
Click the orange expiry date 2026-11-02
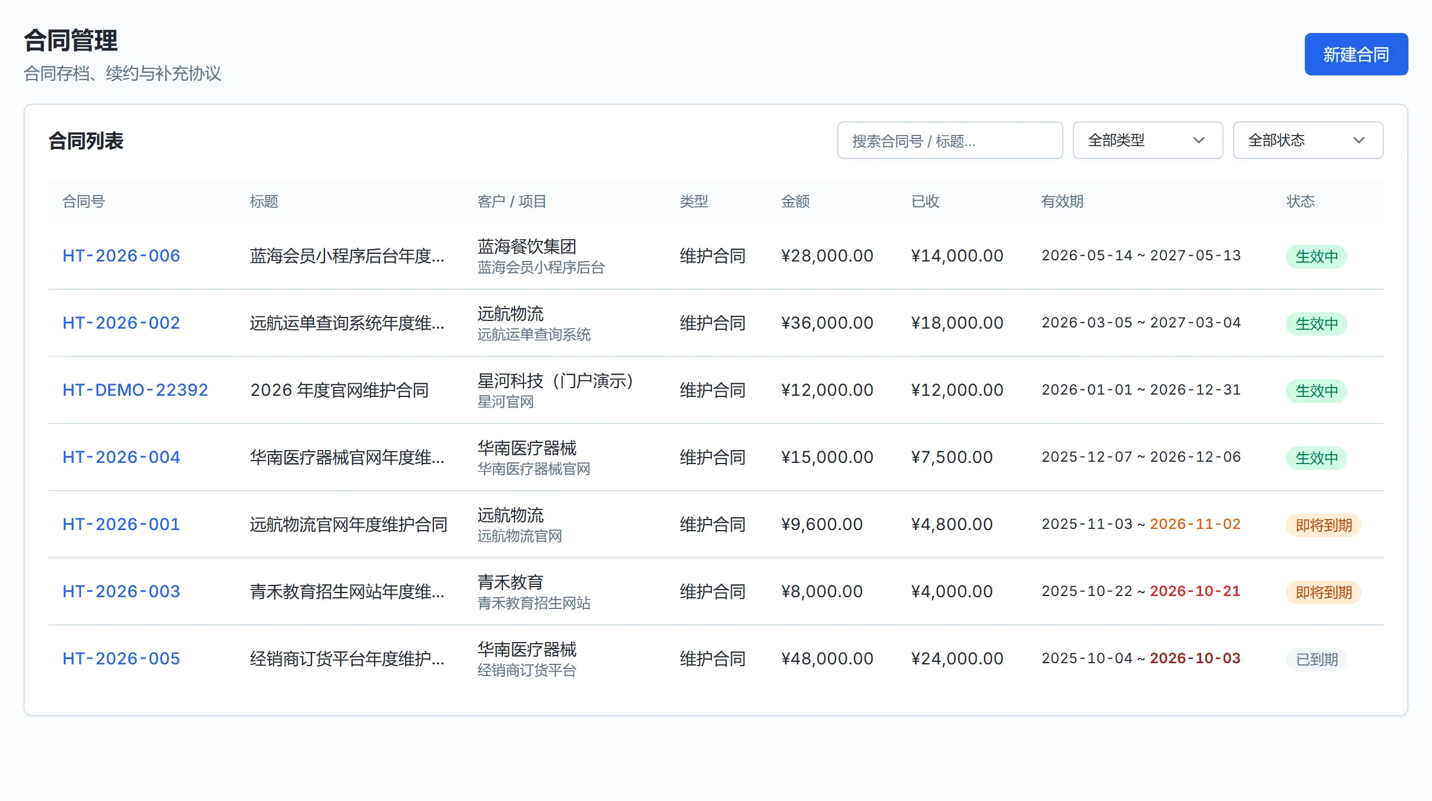coord(1195,524)
